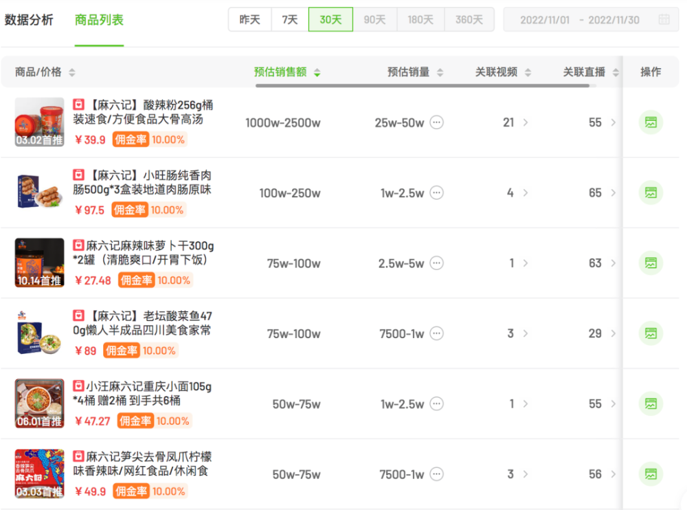Open 麻六记麻辣味萝卜干300g product link
The width and height of the screenshot is (687, 510).
tap(149, 253)
